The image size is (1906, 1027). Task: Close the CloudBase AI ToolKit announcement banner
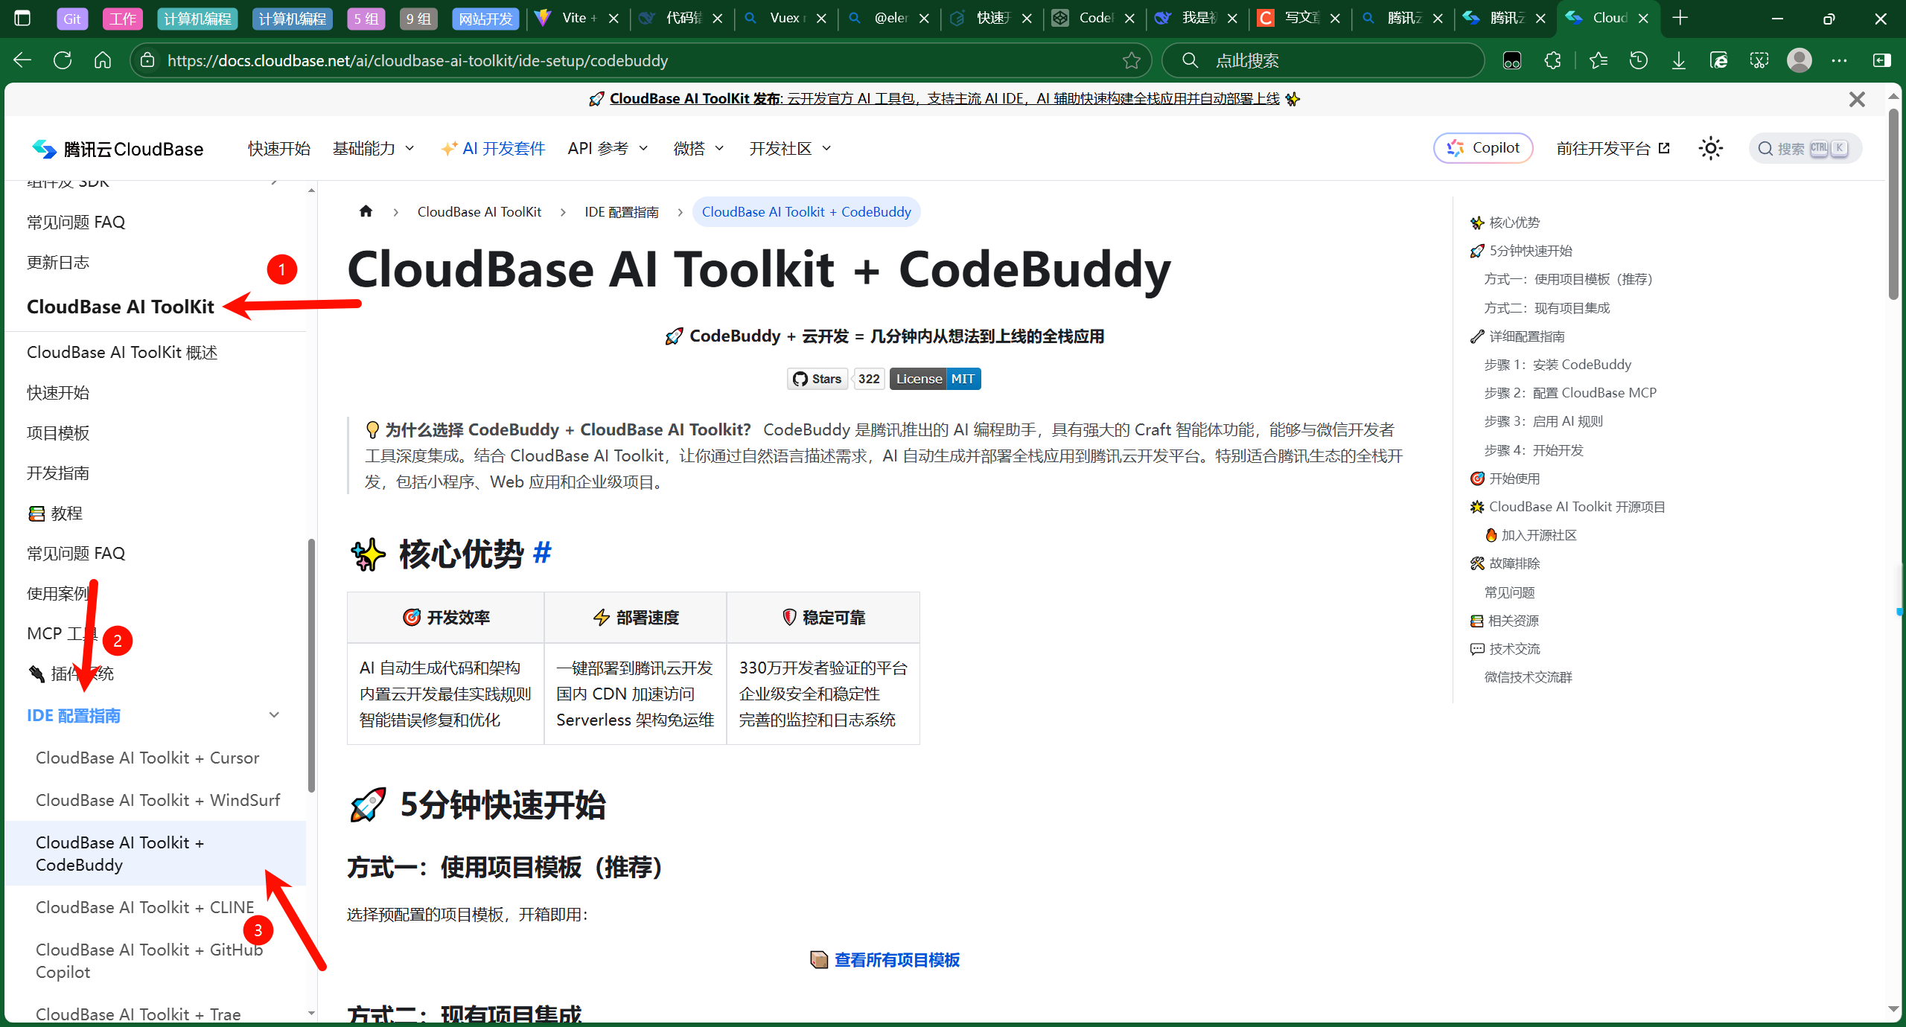click(1857, 99)
